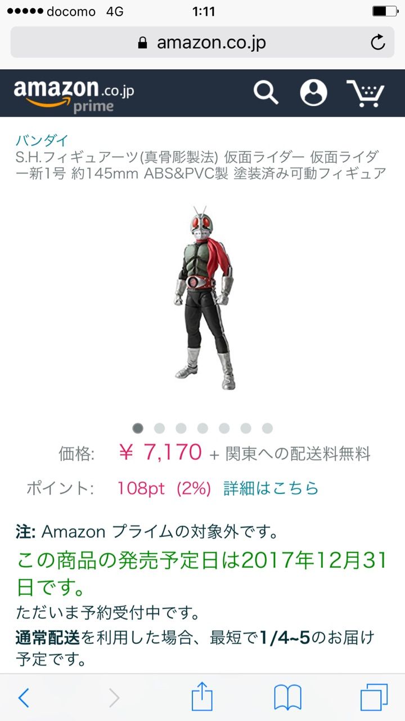Screen dimensions: 405x721
Task: Tap the Amazon search magnifier icon
Action: [x=265, y=92]
